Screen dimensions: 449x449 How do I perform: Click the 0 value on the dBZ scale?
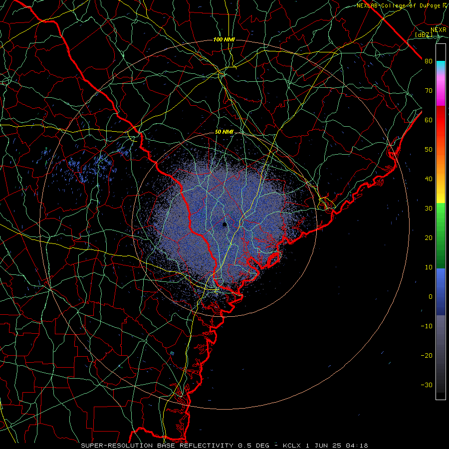[431, 297]
